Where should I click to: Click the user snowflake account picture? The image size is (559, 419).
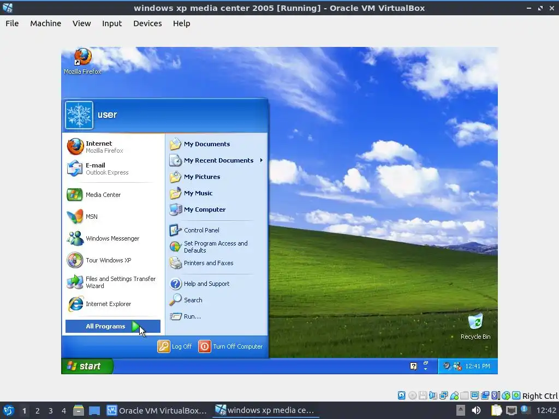[79, 115]
